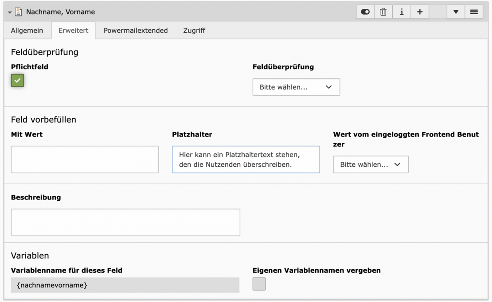Image resolution: width=492 pixels, height=302 pixels.
Task: Click into the Beschreibung text field
Action: [x=125, y=222]
